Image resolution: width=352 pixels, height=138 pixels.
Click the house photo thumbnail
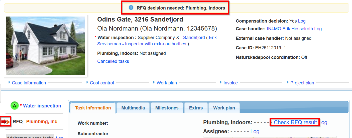46,46
